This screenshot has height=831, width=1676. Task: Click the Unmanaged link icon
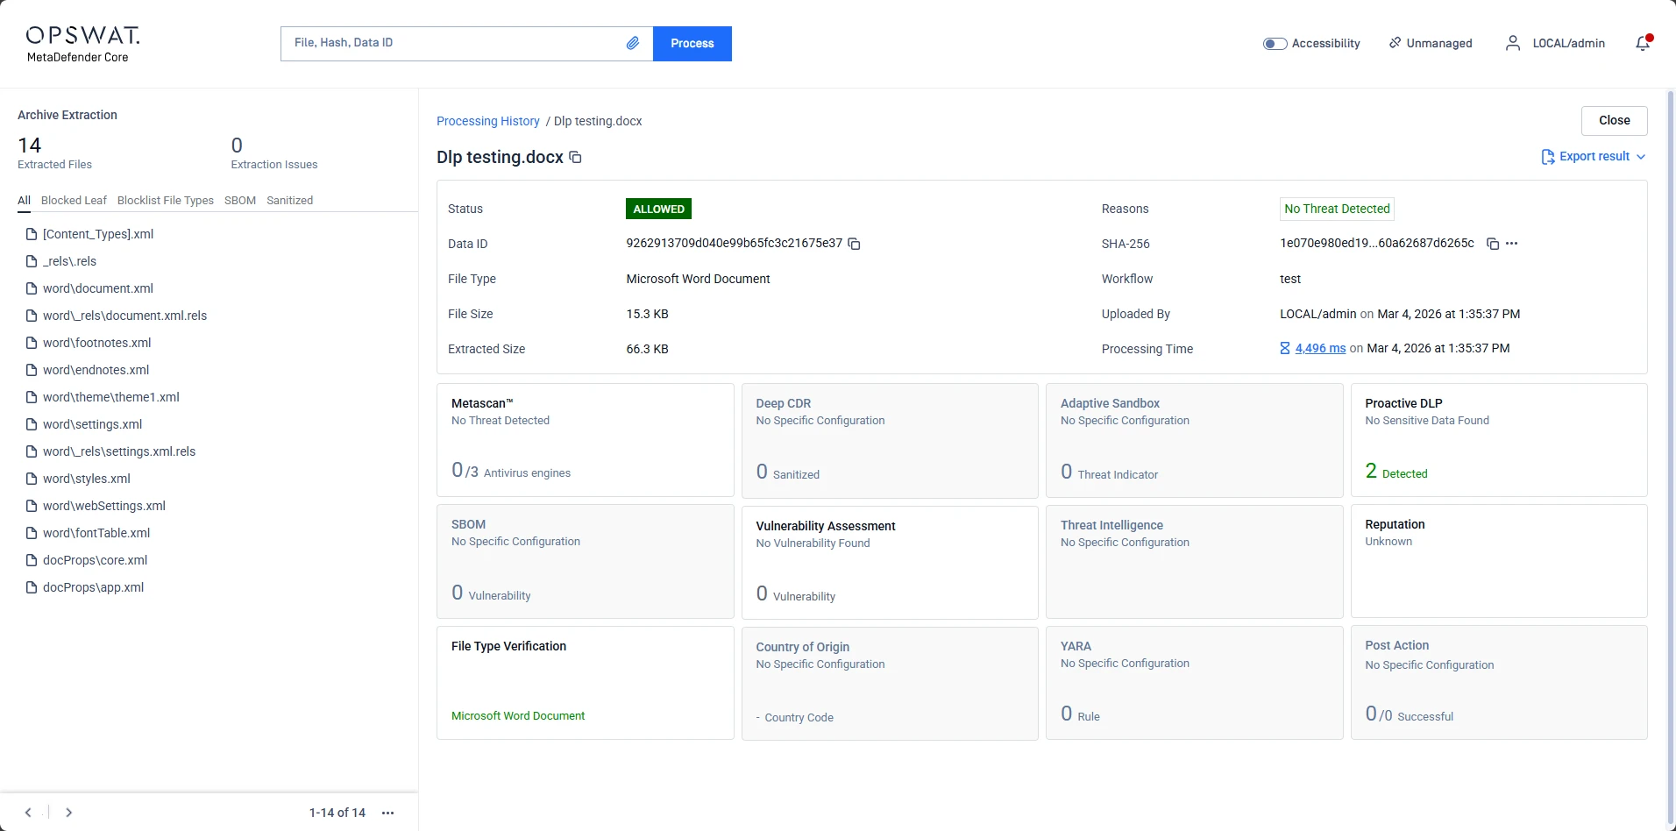click(x=1395, y=43)
